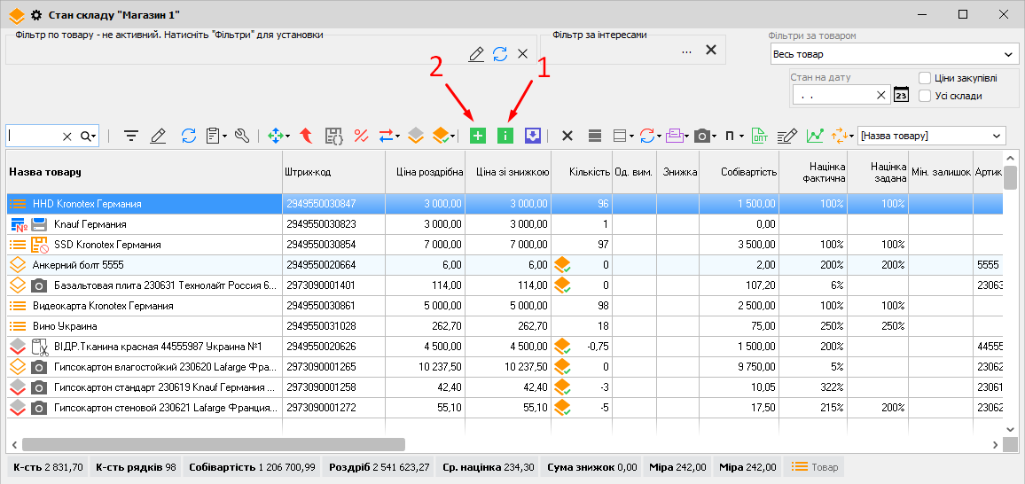Open the calendar date picker
Image resolution: width=1025 pixels, height=484 pixels.
tap(901, 95)
